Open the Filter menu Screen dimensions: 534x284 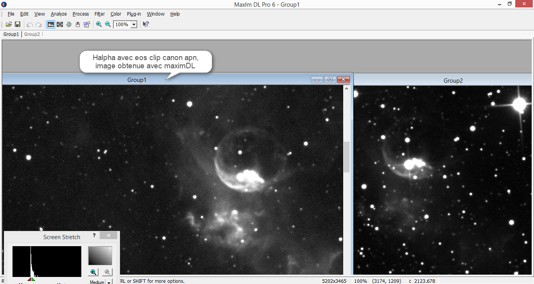99,14
